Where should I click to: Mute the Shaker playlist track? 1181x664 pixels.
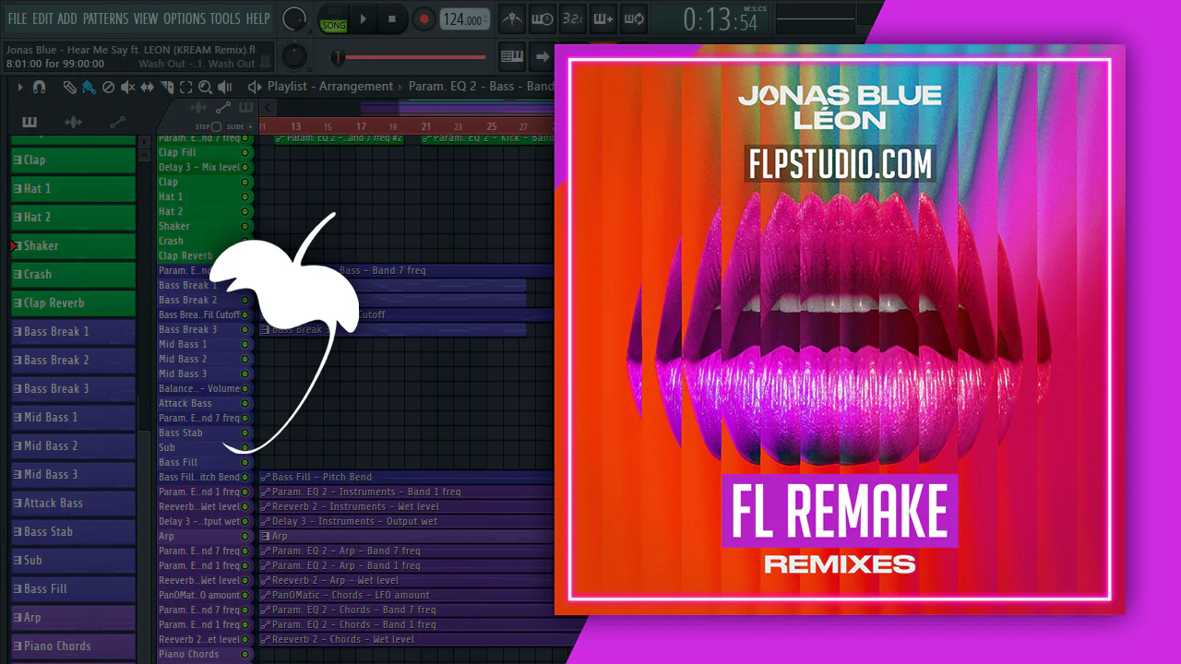[x=245, y=226]
